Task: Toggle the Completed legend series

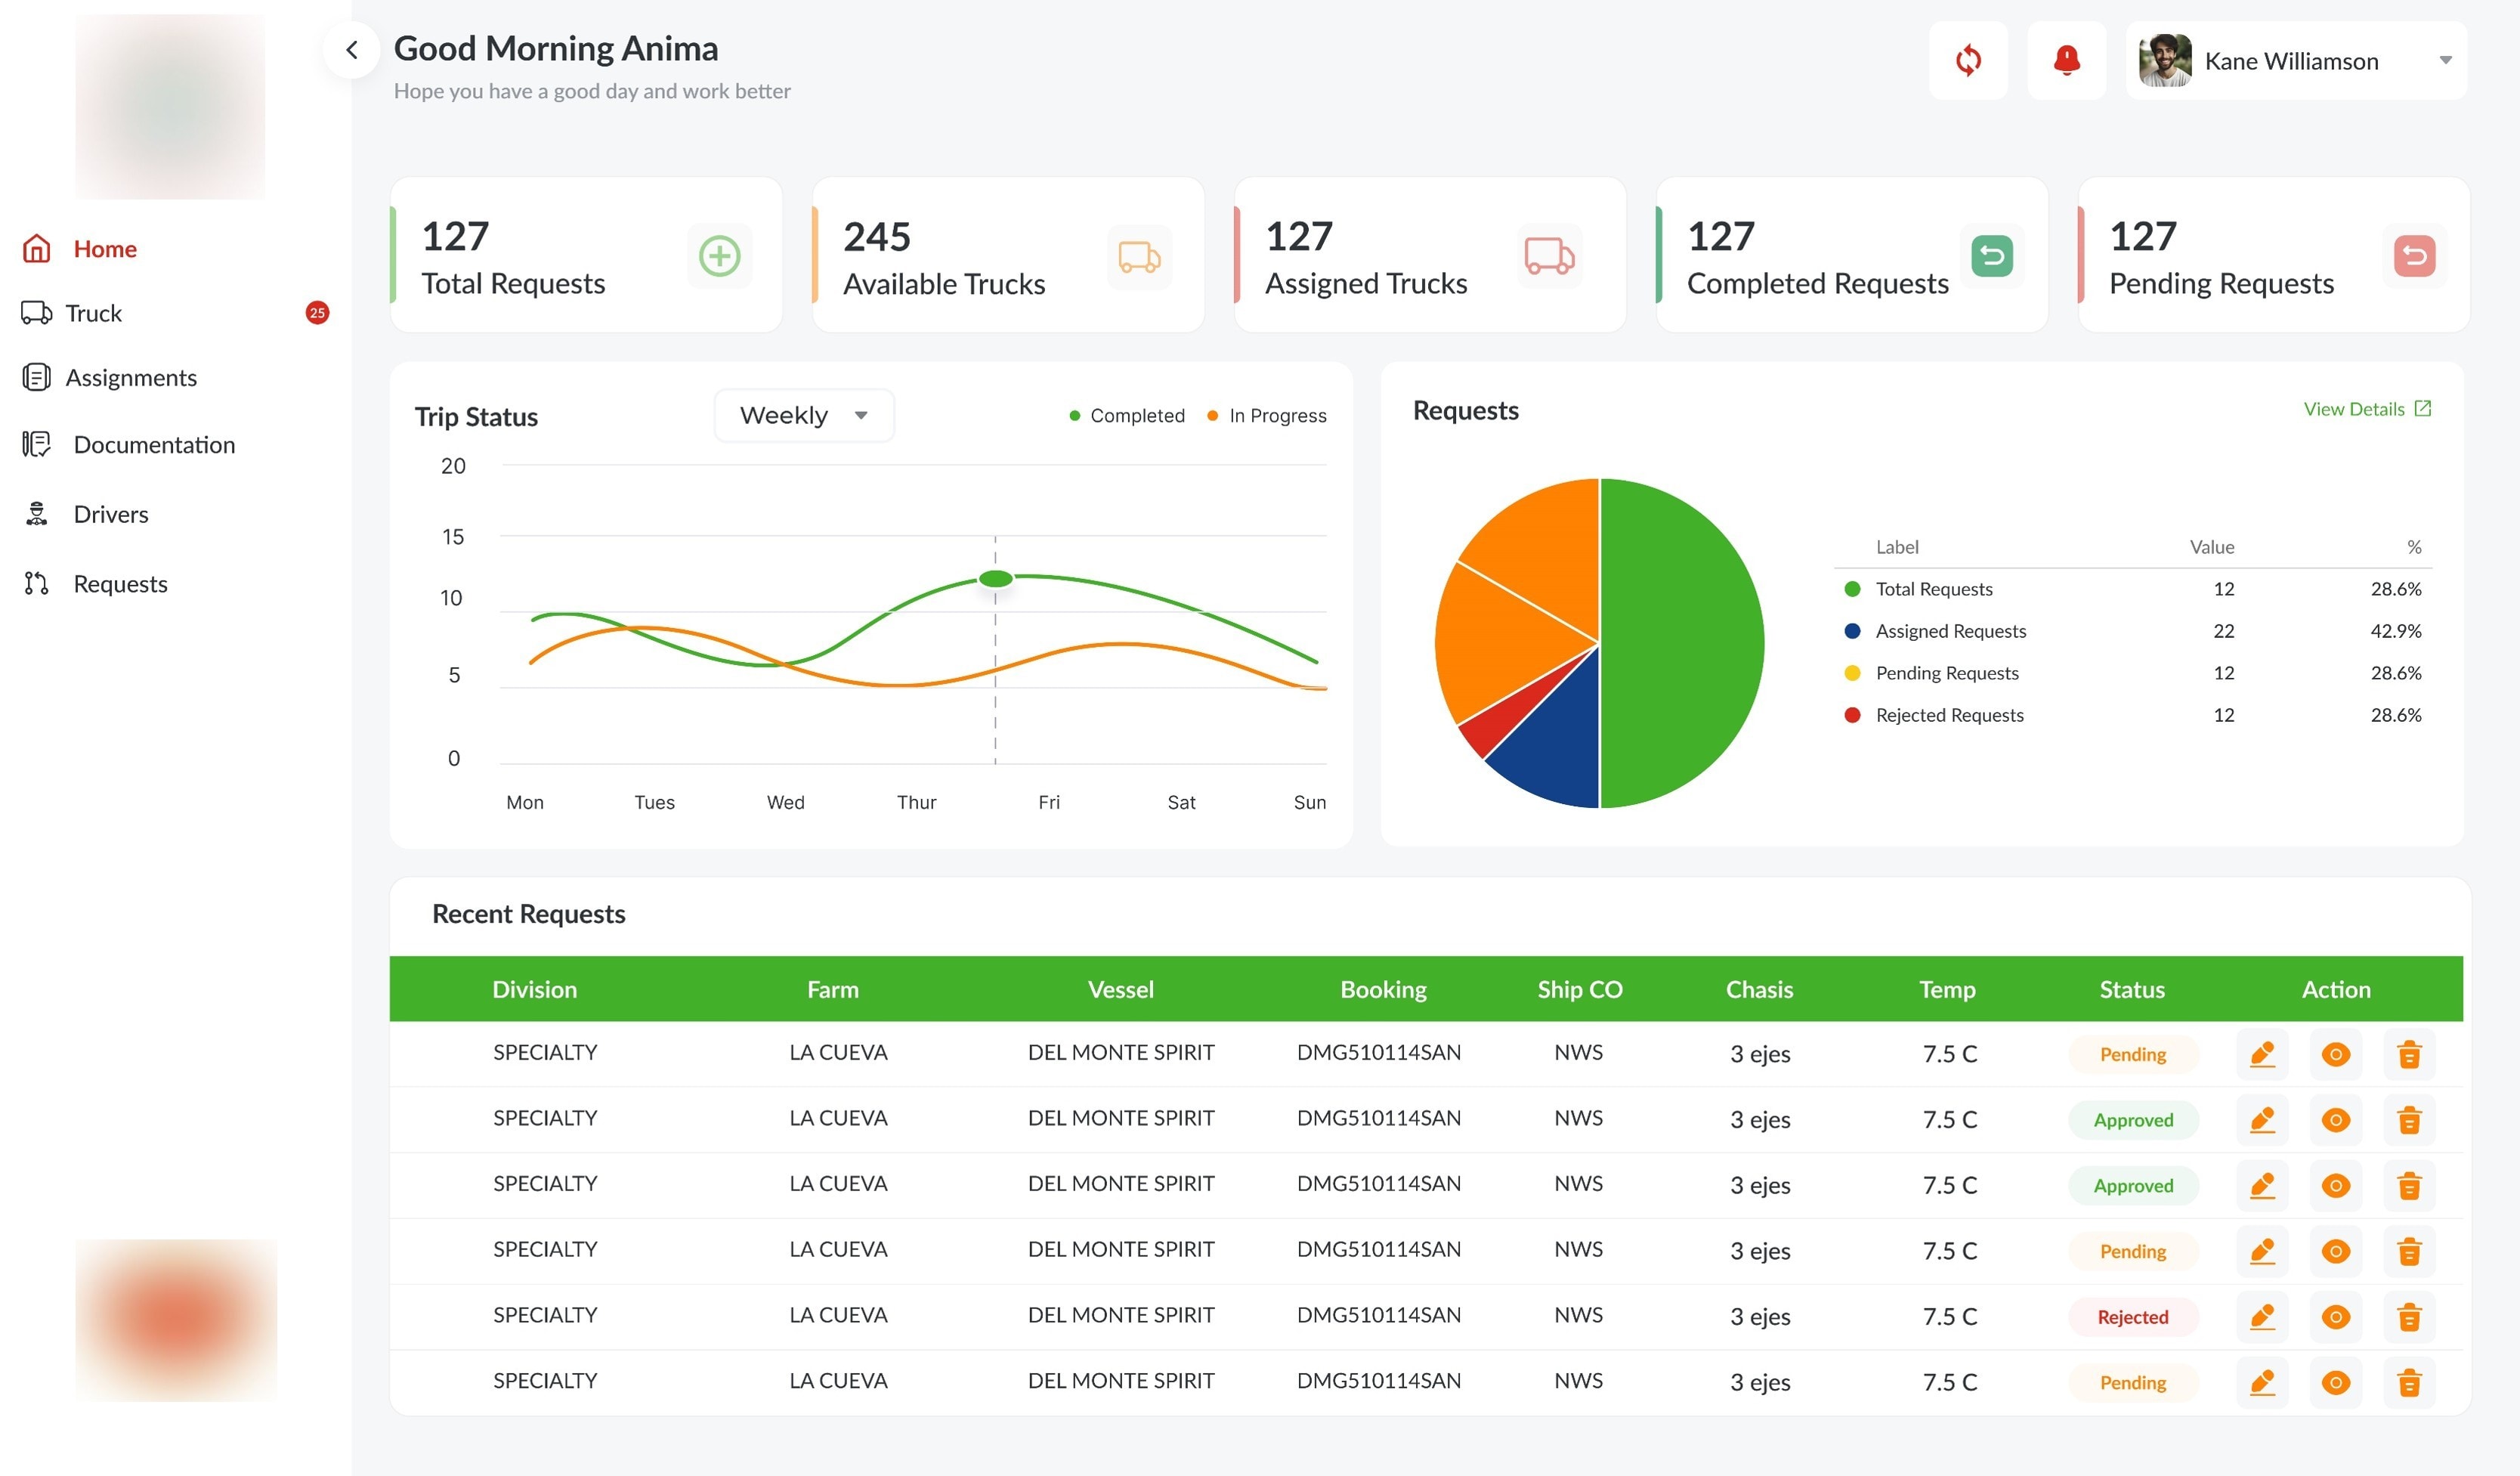Action: (x=1127, y=415)
